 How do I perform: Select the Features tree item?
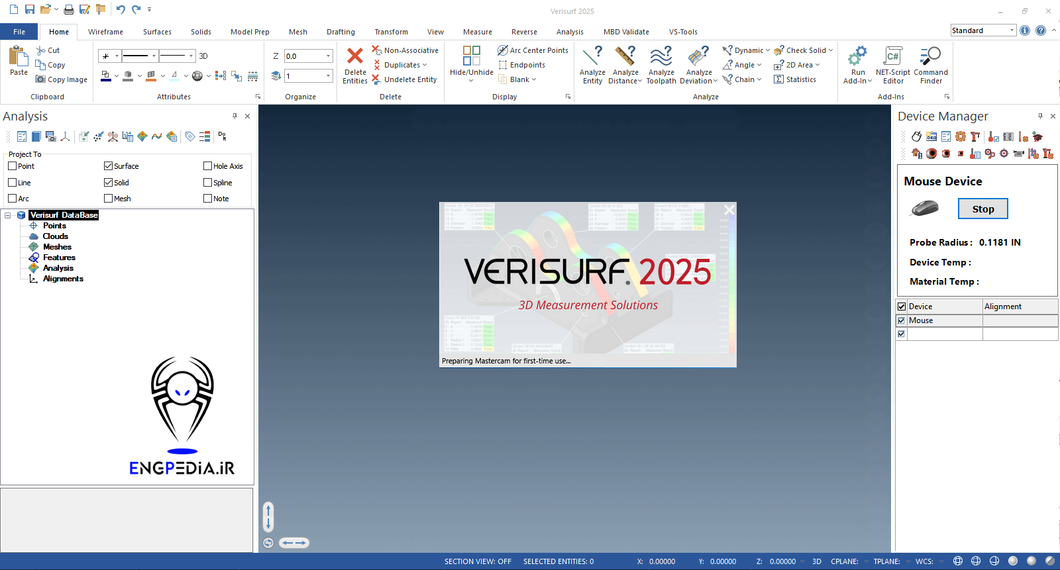(x=59, y=258)
